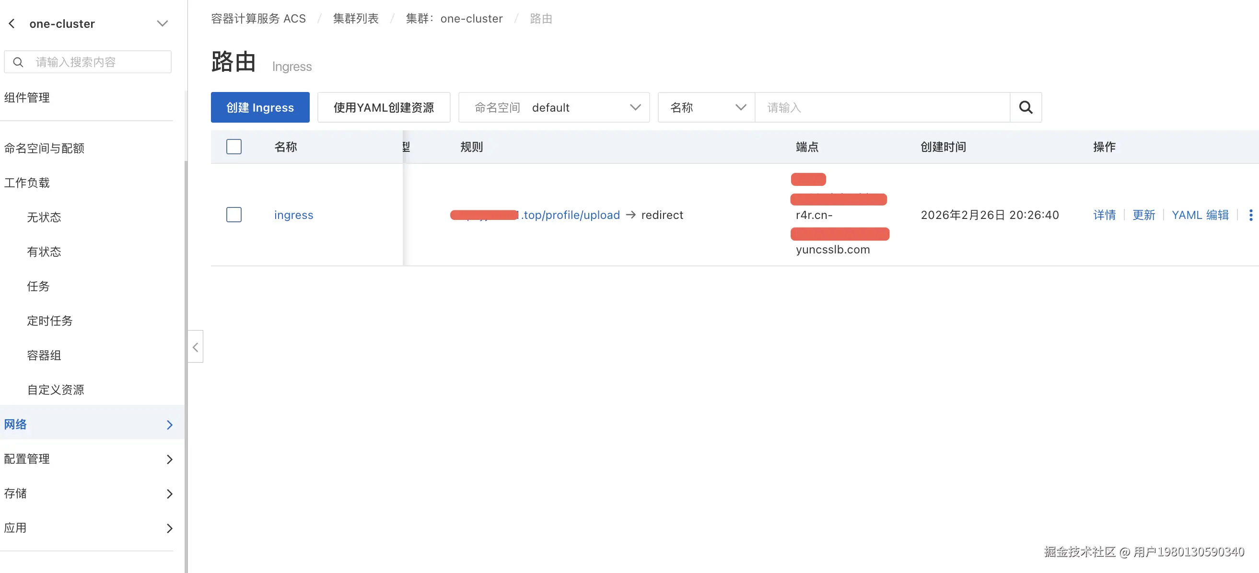Open the one-cluster switcher dropdown
1259x573 pixels.
pos(162,23)
